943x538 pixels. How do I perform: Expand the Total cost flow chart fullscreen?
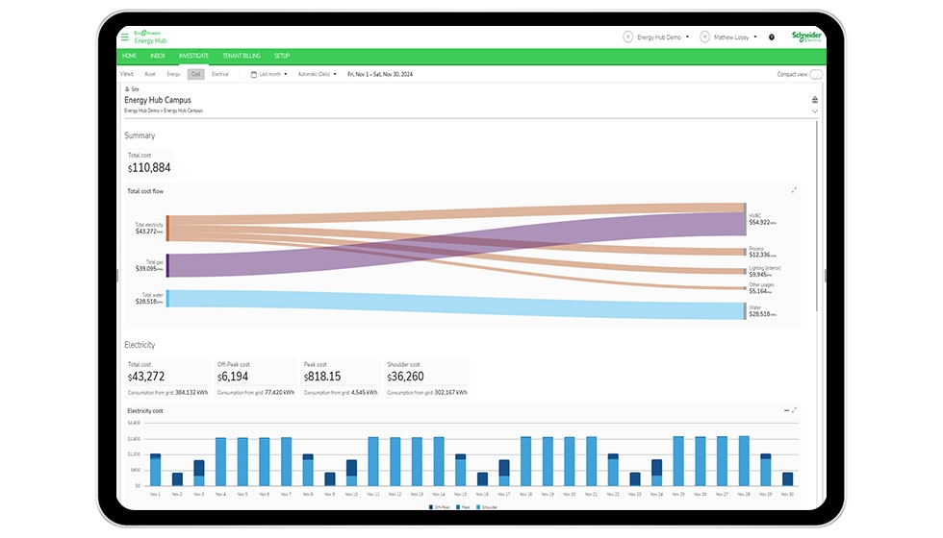pos(794,190)
